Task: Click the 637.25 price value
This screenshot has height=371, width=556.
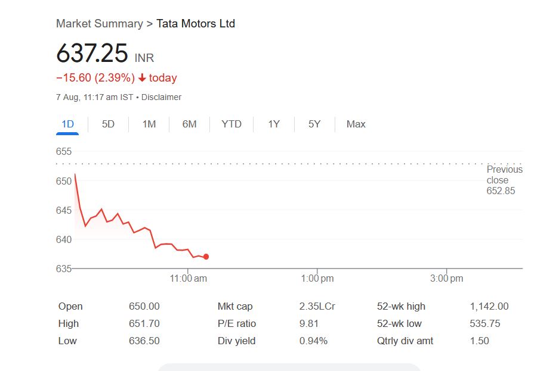Action: [92, 54]
